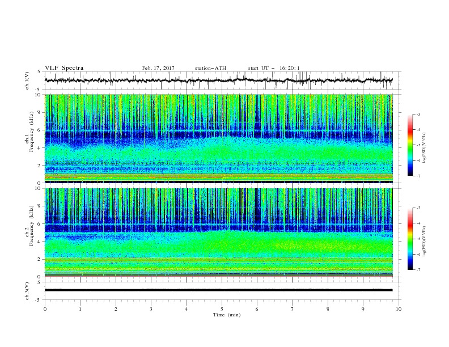Click the ch.1 voltage waveform trace
This screenshot has width=449, height=347.
(218, 80)
